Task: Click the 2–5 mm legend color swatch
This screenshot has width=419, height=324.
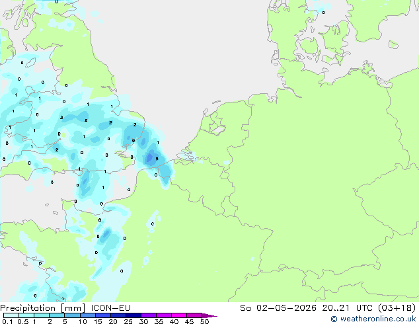Action: tap(57, 315)
